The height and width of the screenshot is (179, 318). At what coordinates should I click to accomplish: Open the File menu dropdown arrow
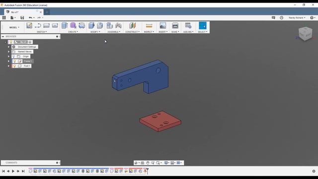[15, 18]
